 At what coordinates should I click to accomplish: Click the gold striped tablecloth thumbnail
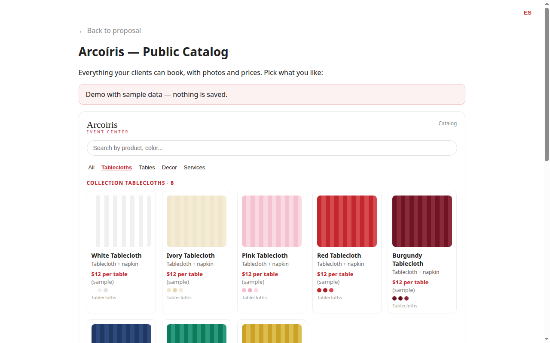click(x=272, y=334)
